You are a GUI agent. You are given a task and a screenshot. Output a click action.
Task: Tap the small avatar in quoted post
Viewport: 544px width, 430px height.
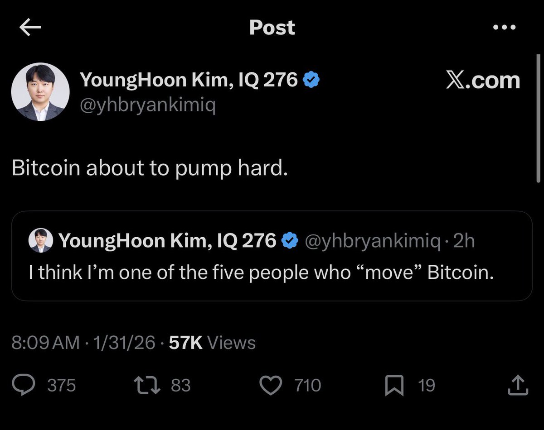(x=41, y=241)
